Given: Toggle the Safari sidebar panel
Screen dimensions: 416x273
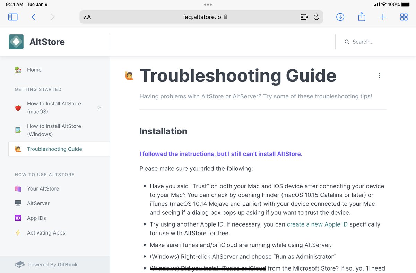Looking at the screenshot, I should pyautogui.click(x=13, y=17).
